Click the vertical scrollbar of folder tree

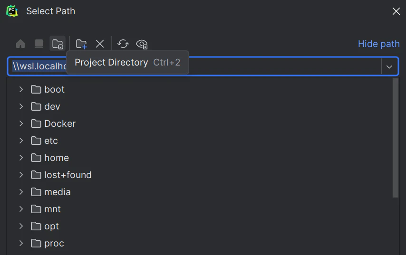pos(396,138)
